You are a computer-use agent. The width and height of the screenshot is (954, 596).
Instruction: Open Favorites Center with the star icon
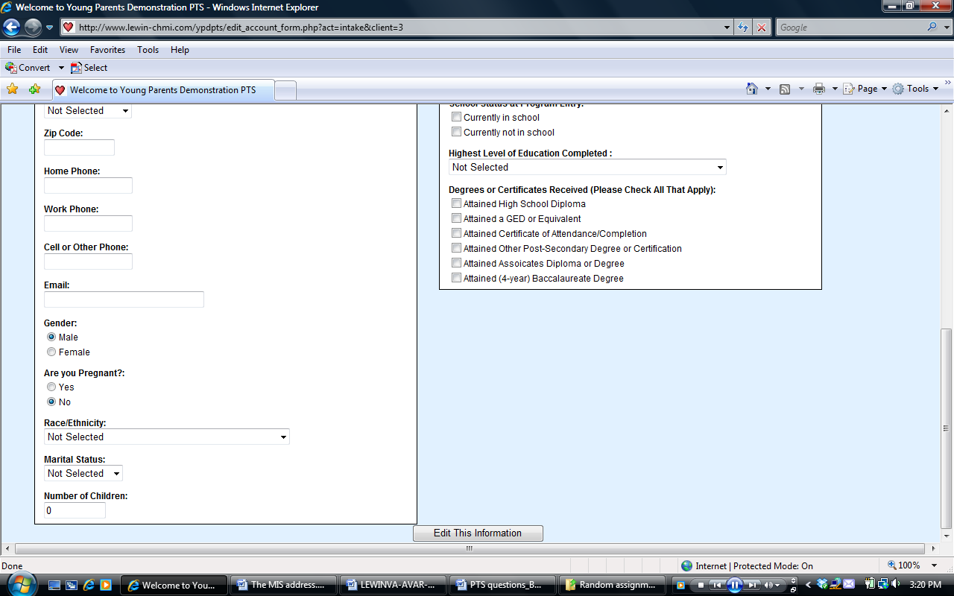12,89
